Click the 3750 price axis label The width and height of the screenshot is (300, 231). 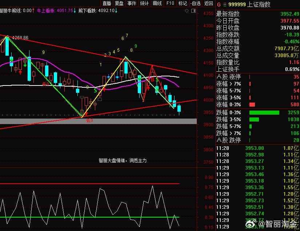(x=208, y=162)
